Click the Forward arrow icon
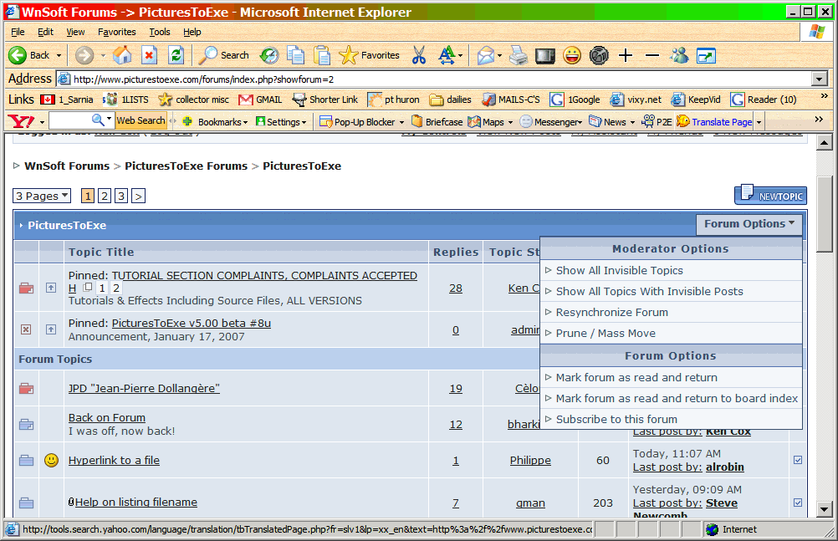Viewport: 838px width, 541px height. point(84,55)
